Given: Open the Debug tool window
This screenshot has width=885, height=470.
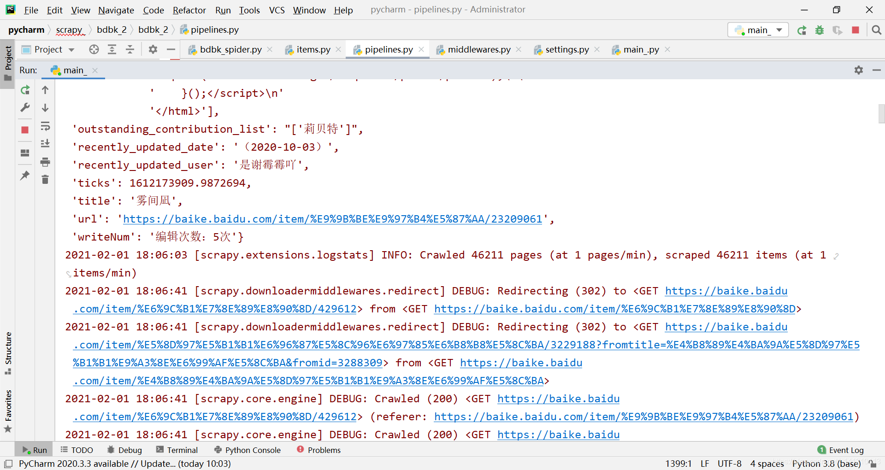Looking at the screenshot, I should tap(124, 450).
